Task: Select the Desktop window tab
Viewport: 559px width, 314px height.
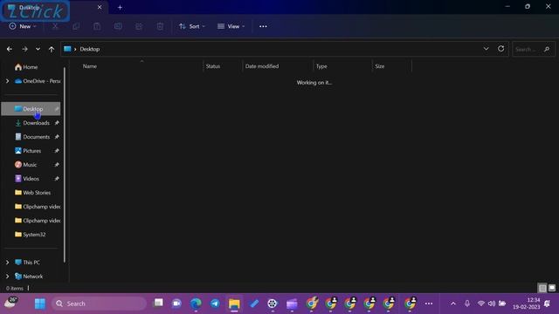Action: (53, 8)
